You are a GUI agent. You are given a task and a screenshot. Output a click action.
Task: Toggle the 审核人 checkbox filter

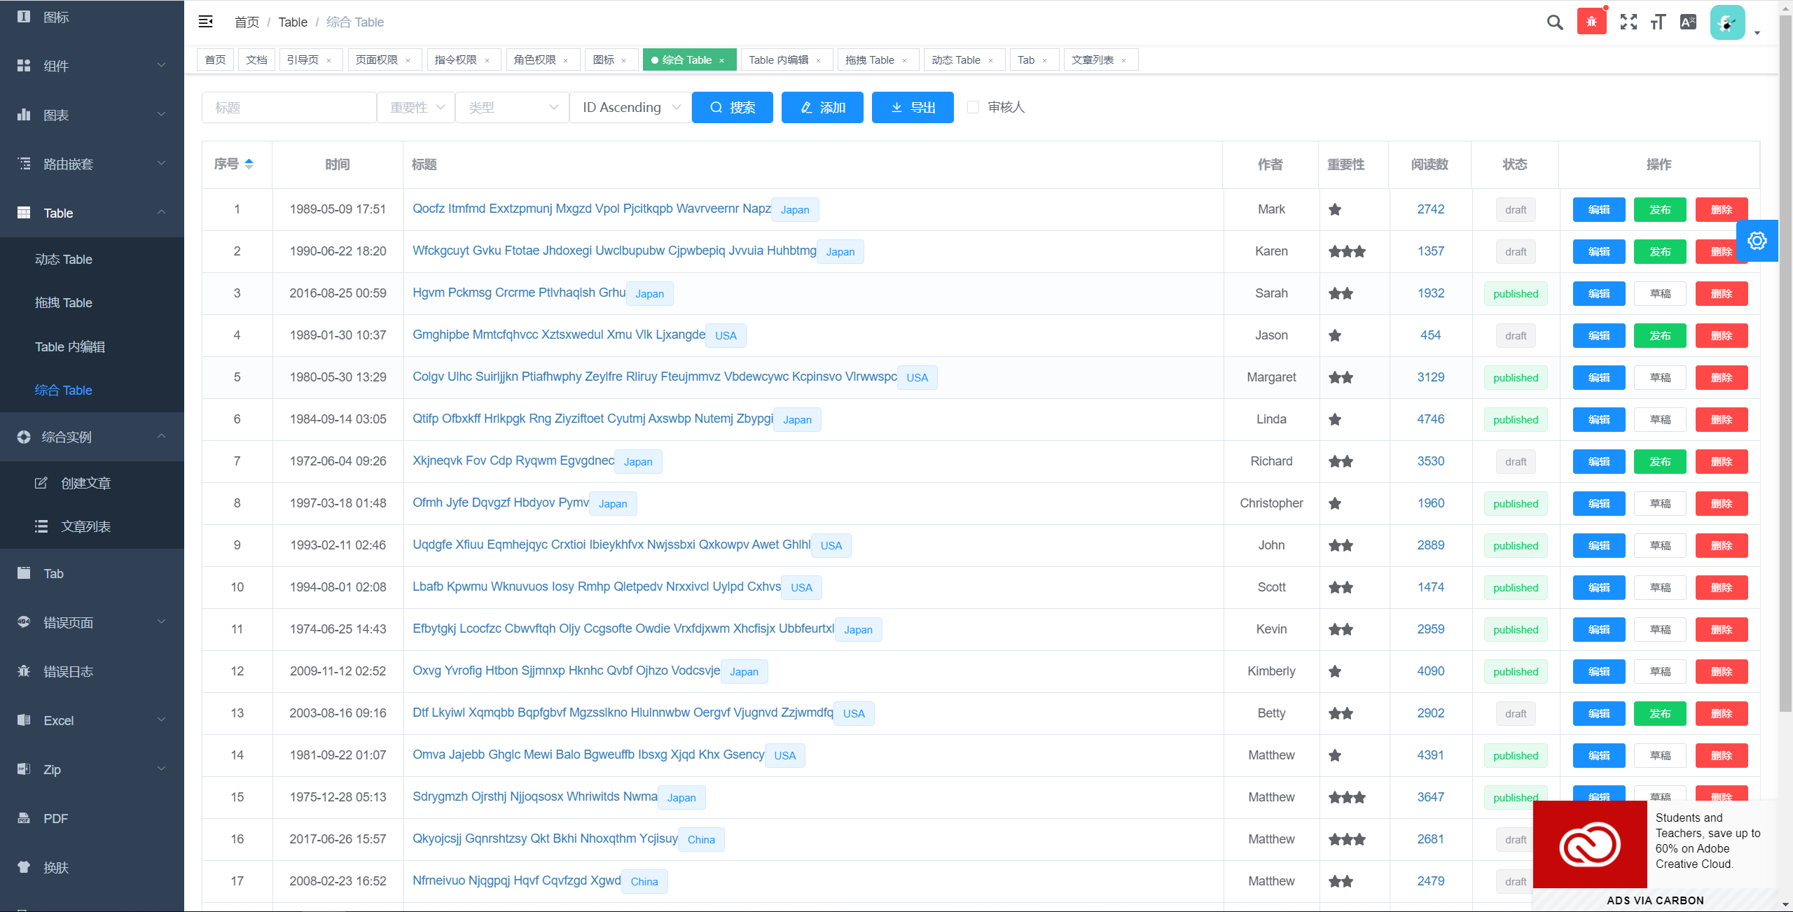coord(973,107)
